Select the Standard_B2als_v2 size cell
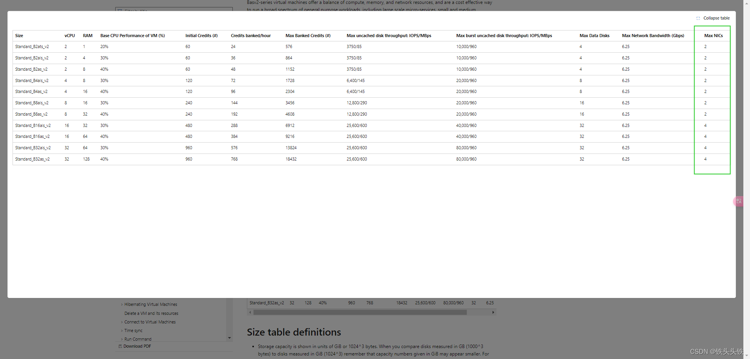 tap(32, 58)
